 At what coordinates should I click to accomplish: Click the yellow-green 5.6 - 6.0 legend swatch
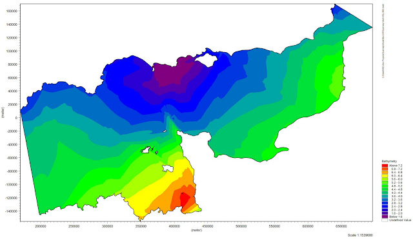tap(385, 179)
